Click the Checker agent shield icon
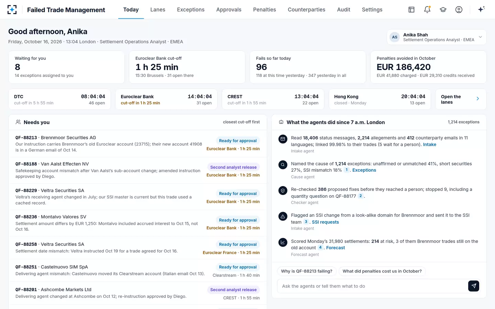The image size is (495, 309). click(283, 191)
